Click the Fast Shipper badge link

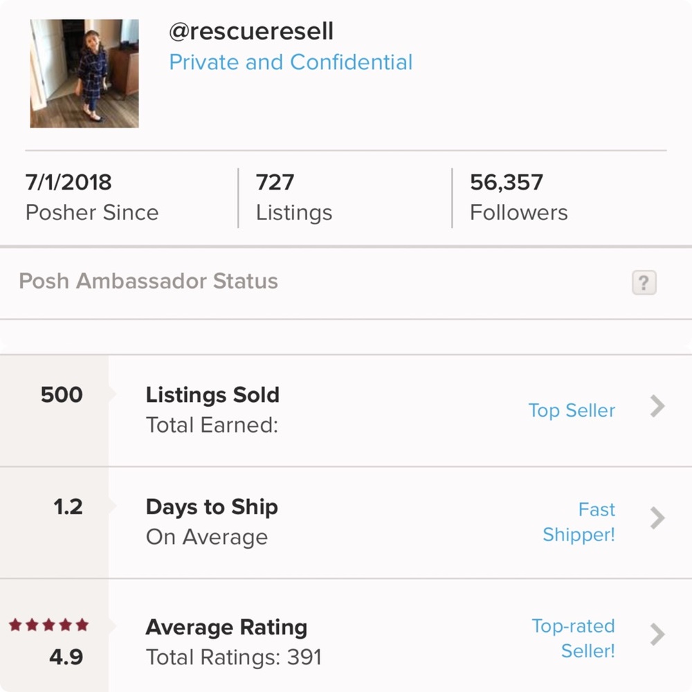(579, 522)
